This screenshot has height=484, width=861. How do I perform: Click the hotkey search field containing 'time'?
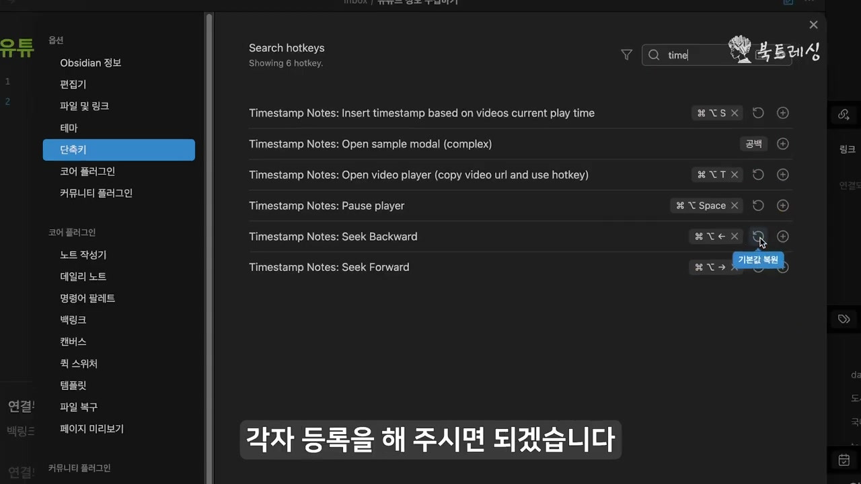716,55
